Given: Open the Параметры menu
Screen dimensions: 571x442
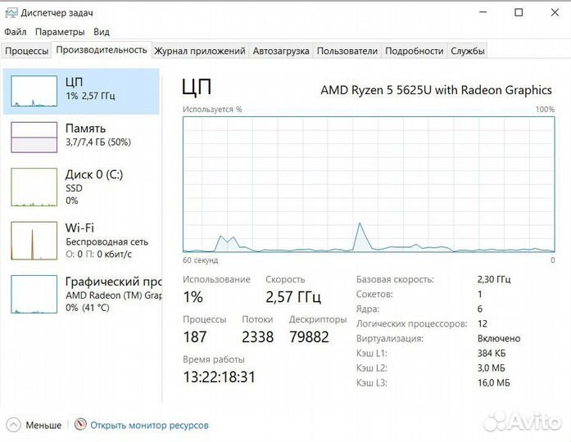Looking at the screenshot, I should (x=60, y=32).
